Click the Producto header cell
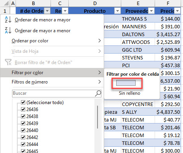 (95, 11)
